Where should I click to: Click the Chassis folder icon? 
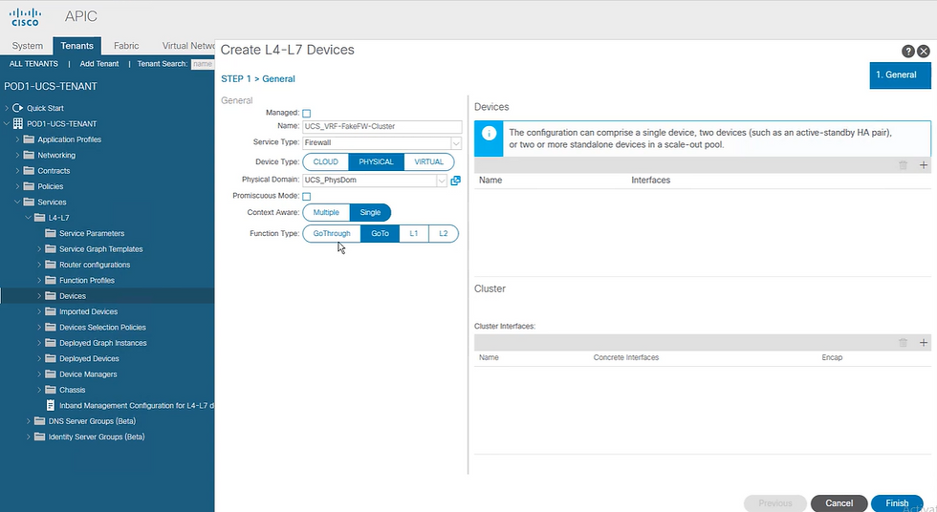(50, 390)
